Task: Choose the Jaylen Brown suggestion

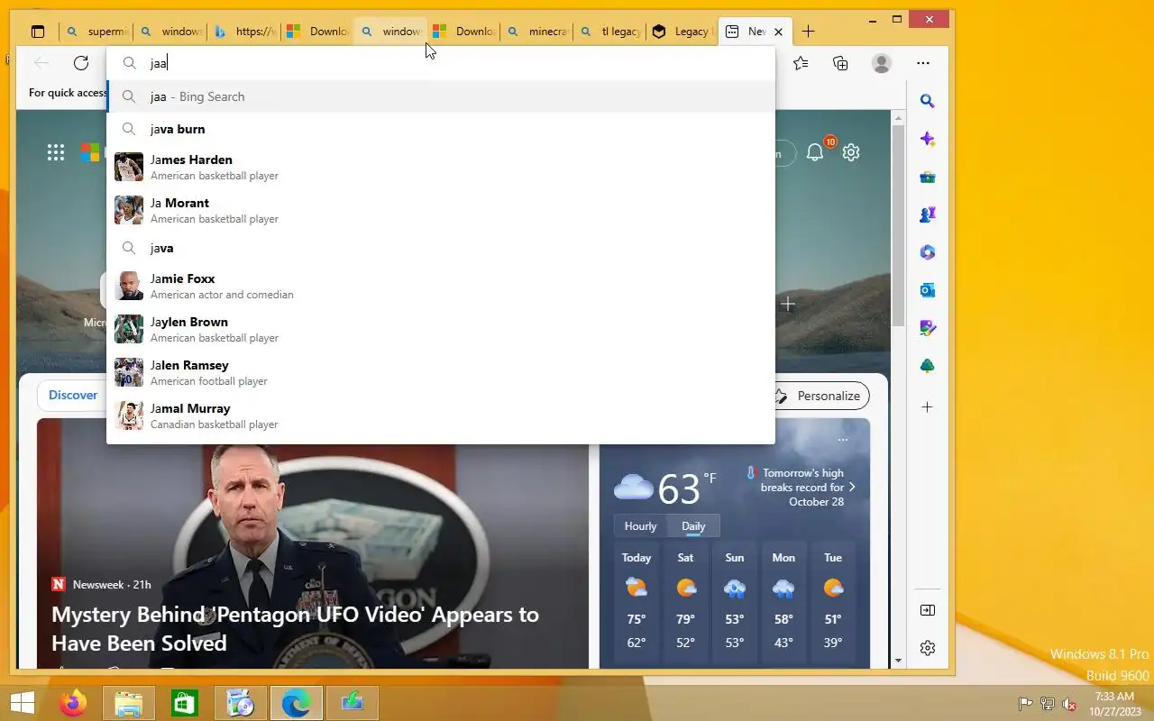Action: [x=441, y=329]
